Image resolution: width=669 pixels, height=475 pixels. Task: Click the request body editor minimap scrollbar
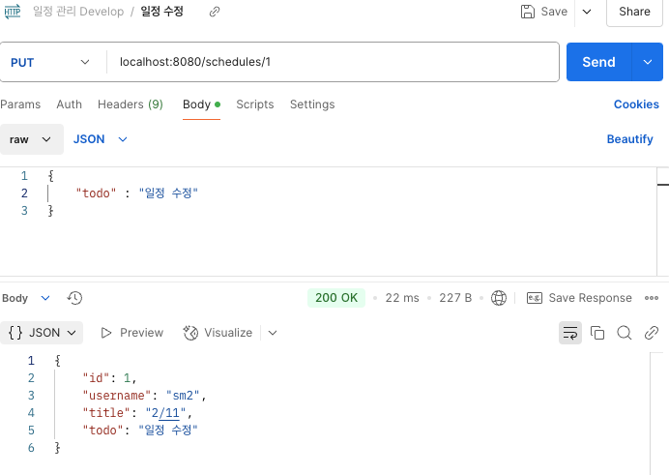[x=662, y=222]
